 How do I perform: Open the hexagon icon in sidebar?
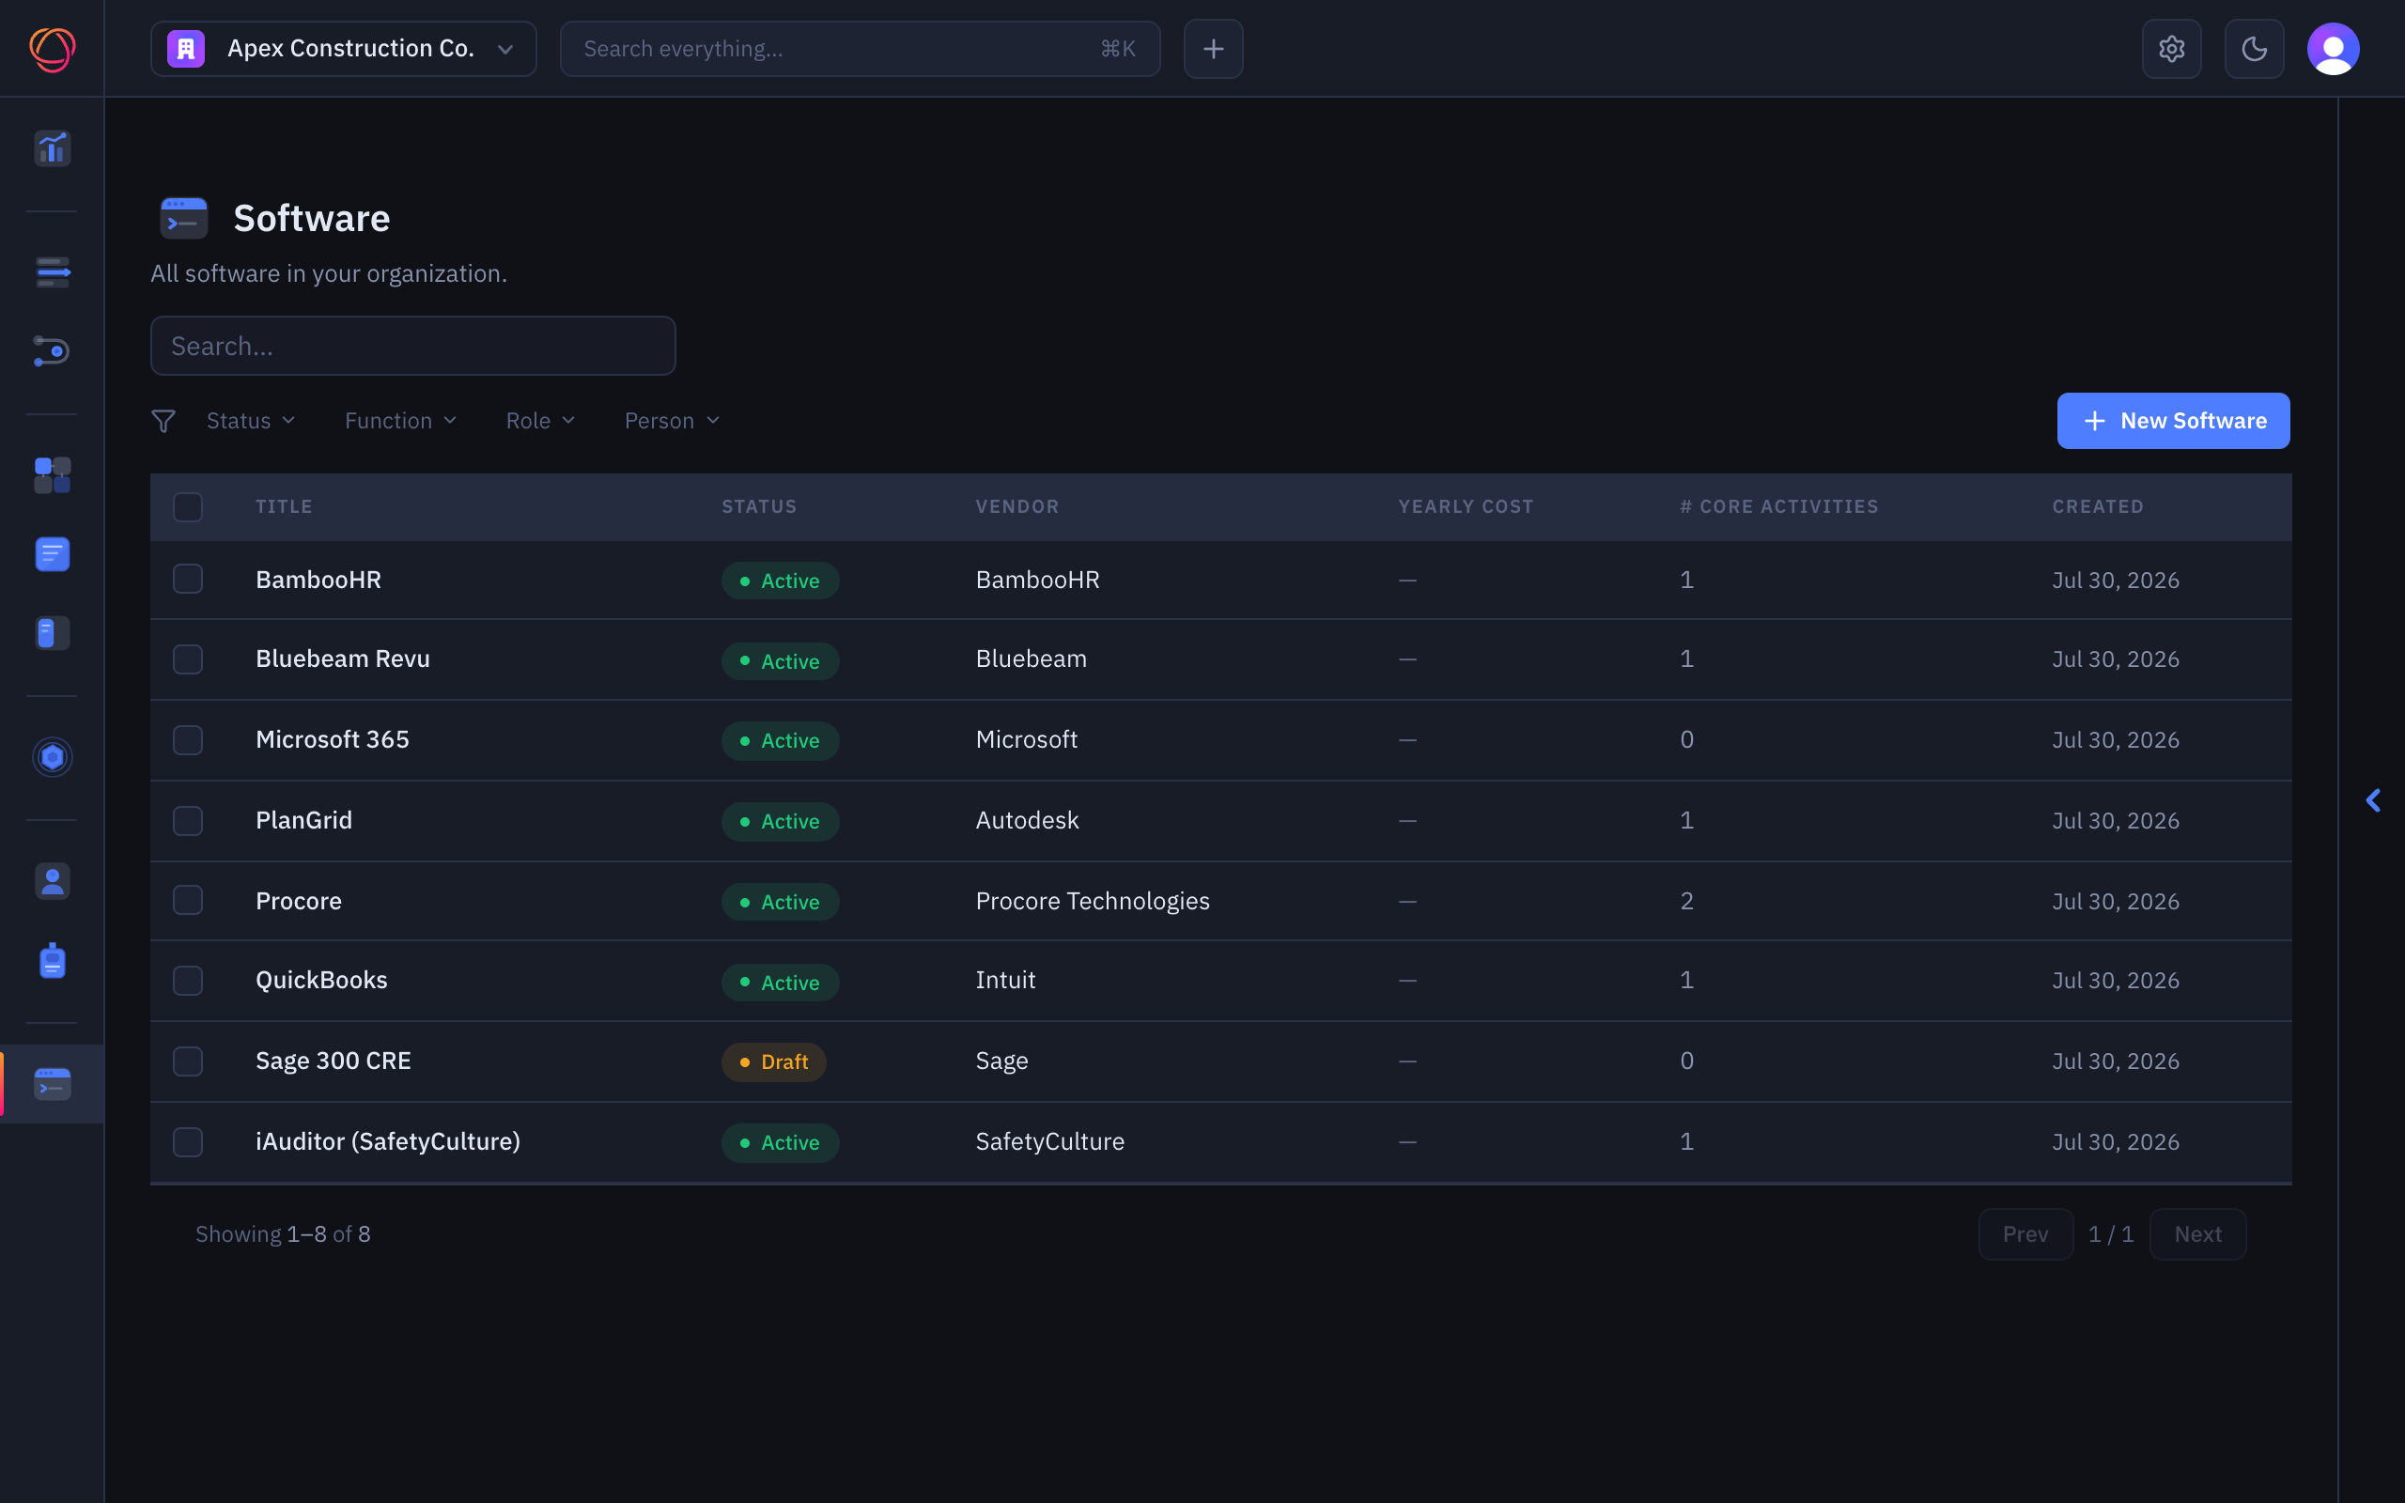52,757
